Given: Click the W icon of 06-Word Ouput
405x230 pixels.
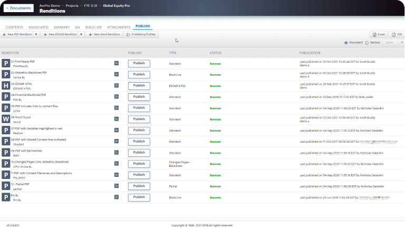Looking at the screenshot, I should 6,119.
